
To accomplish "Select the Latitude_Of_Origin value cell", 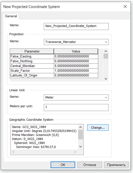I will coord(76,75).
